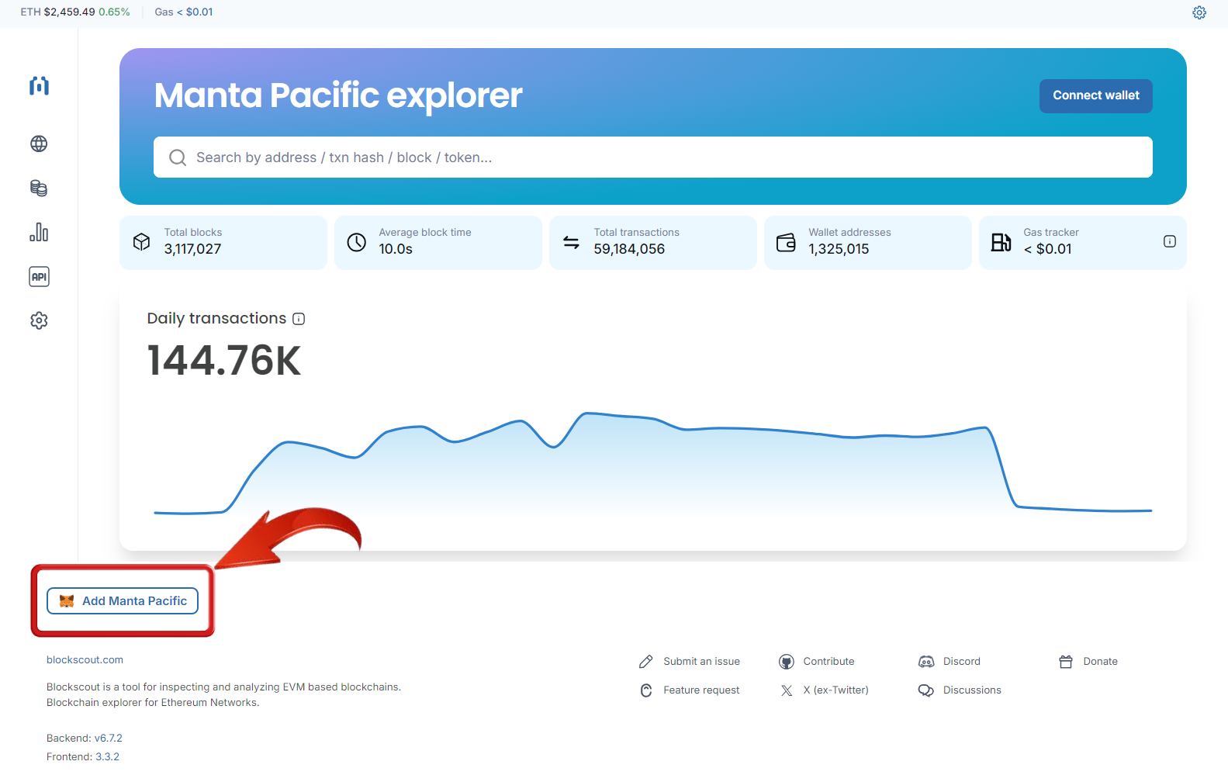Add Manta Pacific network to MetaMask
This screenshot has width=1228, height=775.
[x=123, y=601]
